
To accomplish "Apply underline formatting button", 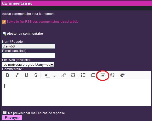I will 26,75.
